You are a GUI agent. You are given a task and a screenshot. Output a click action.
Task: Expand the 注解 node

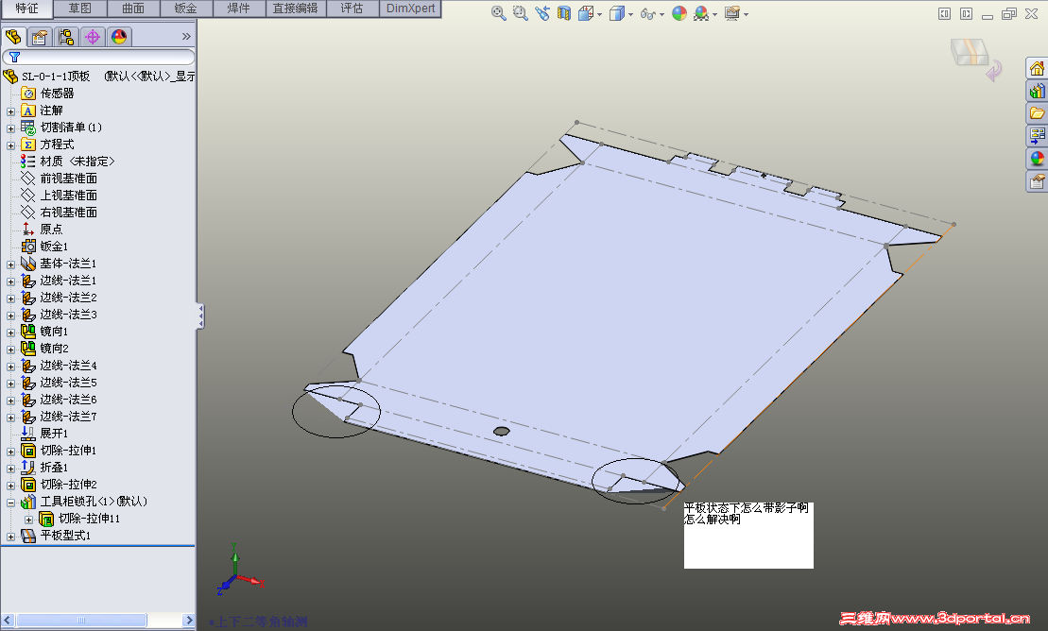click(10, 111)
